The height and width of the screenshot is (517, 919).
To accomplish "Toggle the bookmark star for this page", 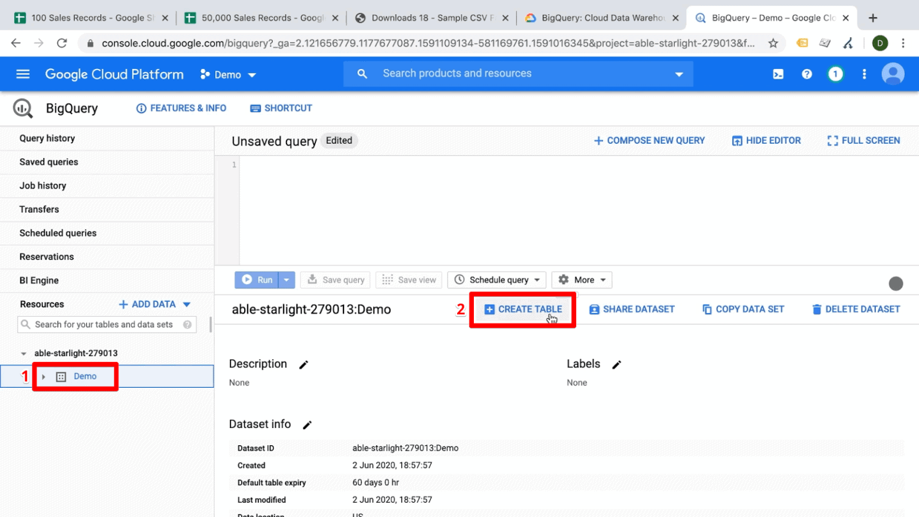I will [774, 43].
